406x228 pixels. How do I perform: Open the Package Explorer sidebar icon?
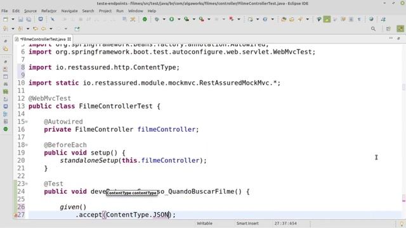point(6,49)
